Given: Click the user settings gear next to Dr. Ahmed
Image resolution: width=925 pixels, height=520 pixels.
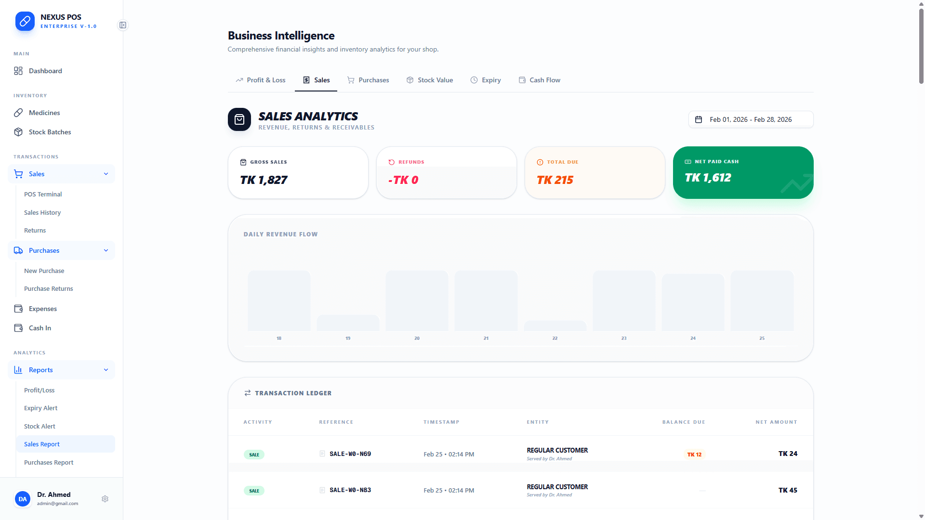Looking at the screenshot, I should pyautogui.click(x=105, y=498).
